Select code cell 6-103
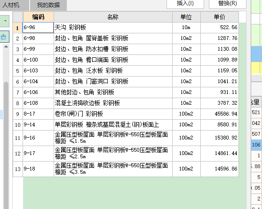262x209 pixels. (38, 71)
